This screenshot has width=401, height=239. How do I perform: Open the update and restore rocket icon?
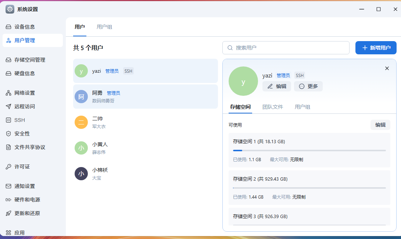(x=8, y=213)
